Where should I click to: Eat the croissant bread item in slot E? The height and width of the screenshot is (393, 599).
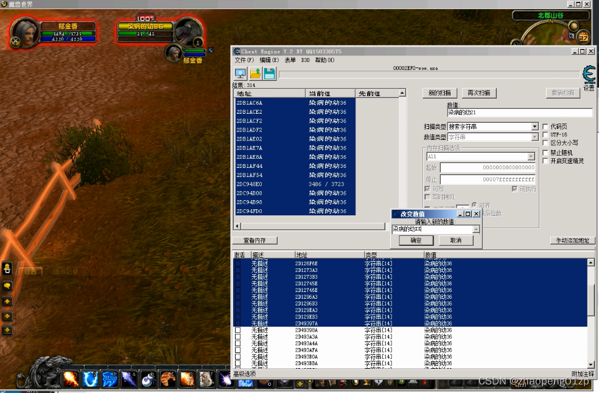point(167,379)
